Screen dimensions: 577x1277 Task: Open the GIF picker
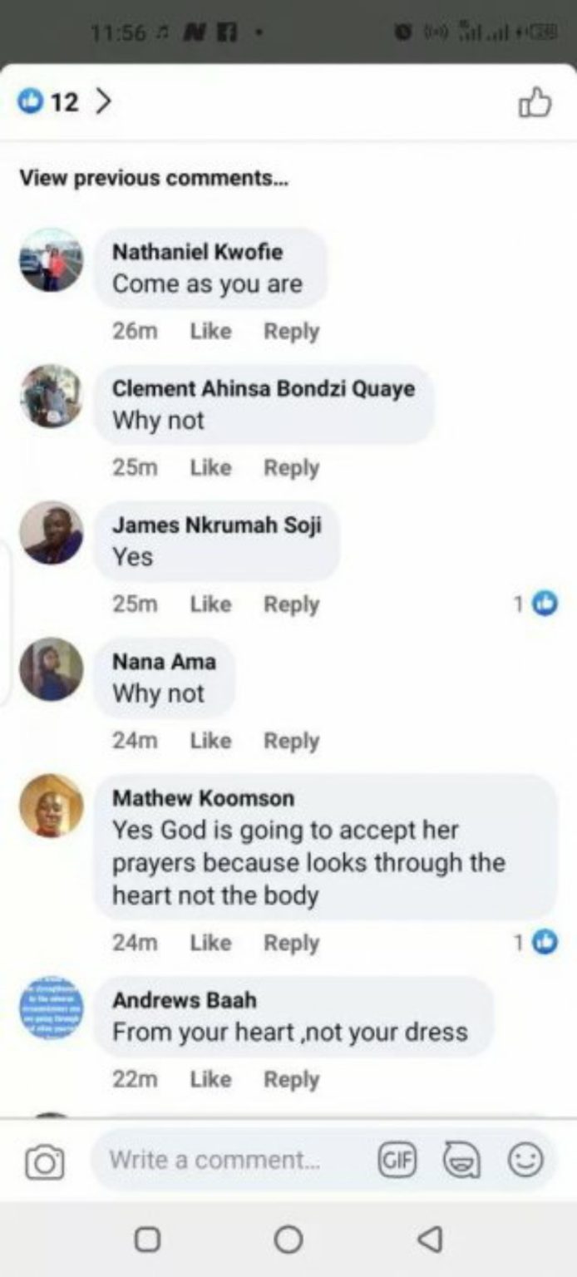point(397,1159)
